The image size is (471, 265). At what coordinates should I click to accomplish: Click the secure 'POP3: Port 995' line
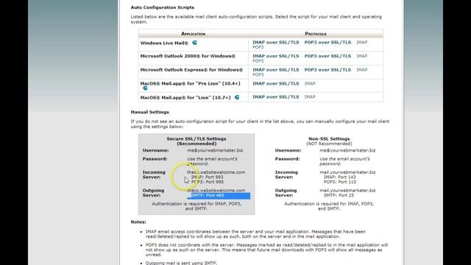(x=208, y=182)
